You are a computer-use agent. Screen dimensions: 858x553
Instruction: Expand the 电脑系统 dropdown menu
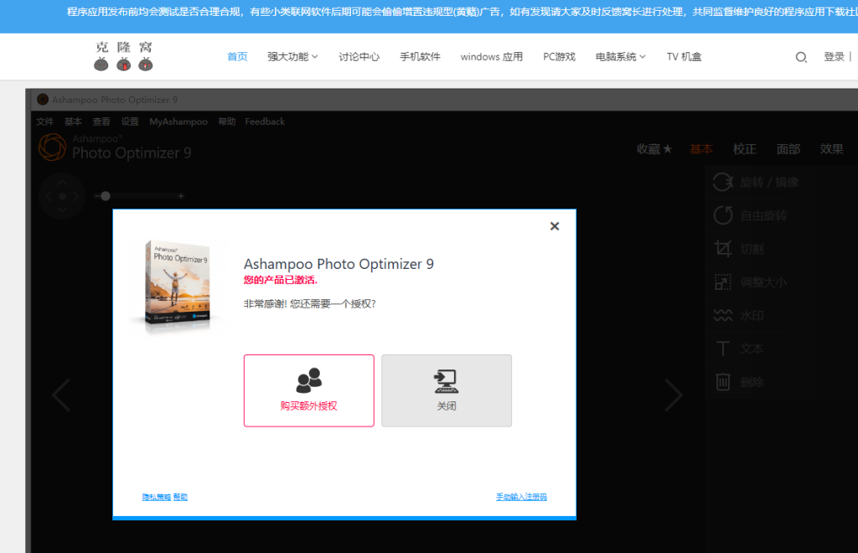pos(621,56)
